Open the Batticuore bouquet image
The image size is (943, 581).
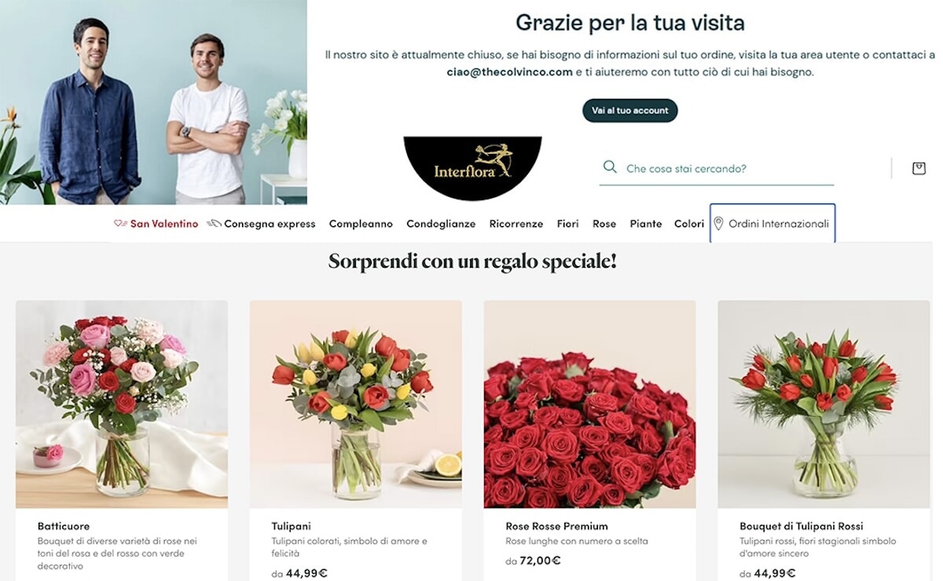coord(122,404)
